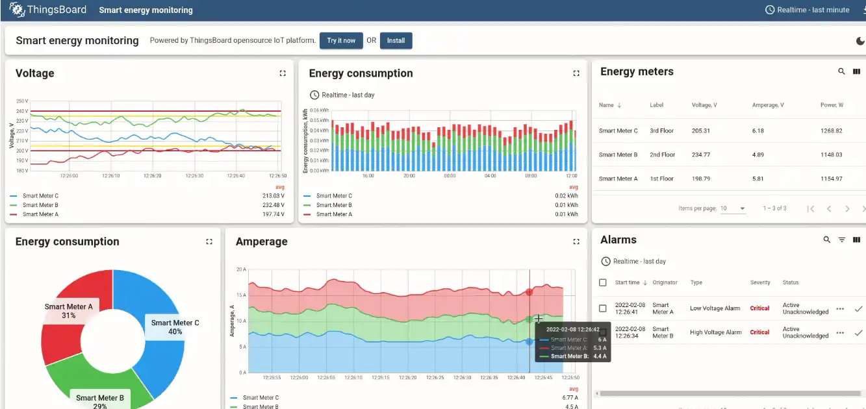The height and width of the screenshot is (409, 866).
Task: Click Low Voltage Alarm type text
Action: (x=715, y=308)
